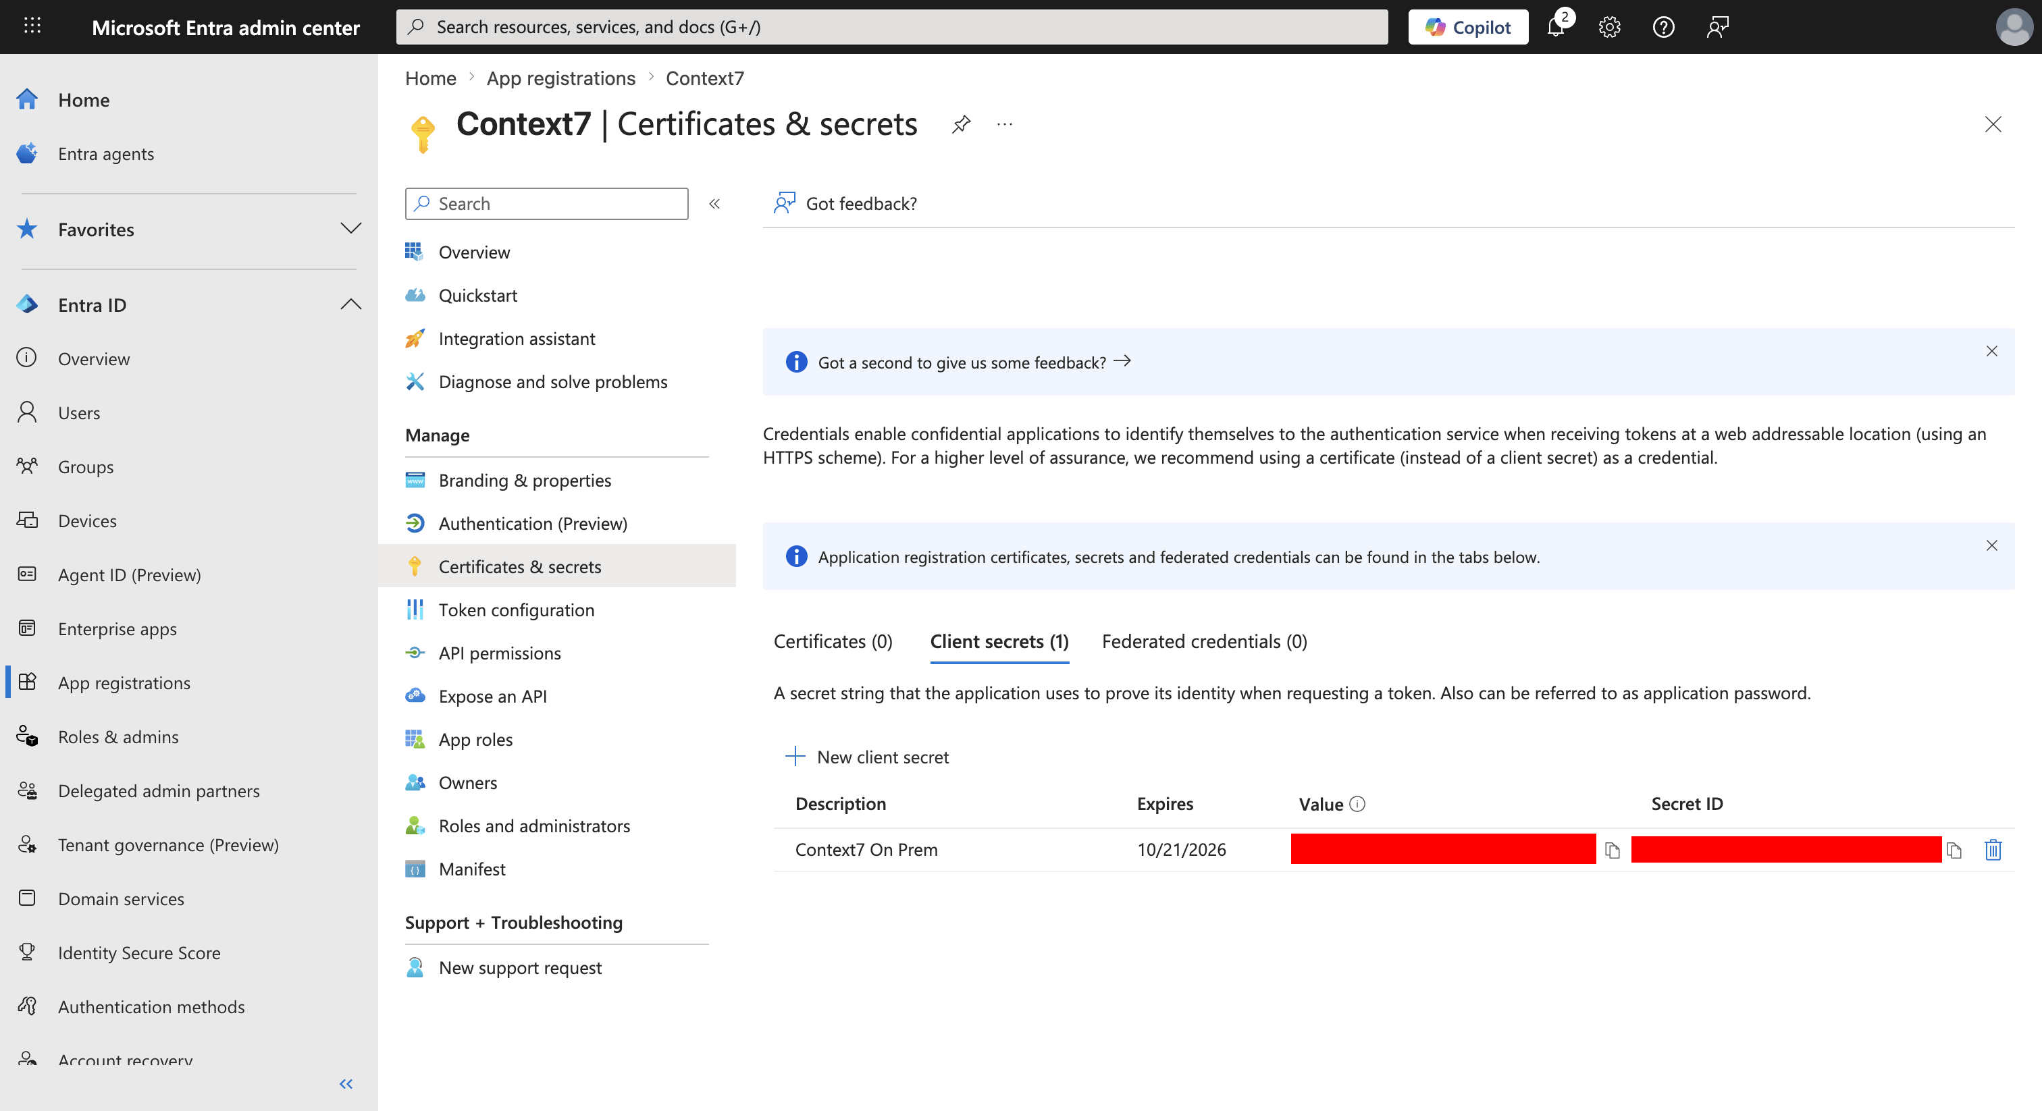Pin the Context7 blade
This screenshot has width=2042, height=1111.
(x=961, y=124)
